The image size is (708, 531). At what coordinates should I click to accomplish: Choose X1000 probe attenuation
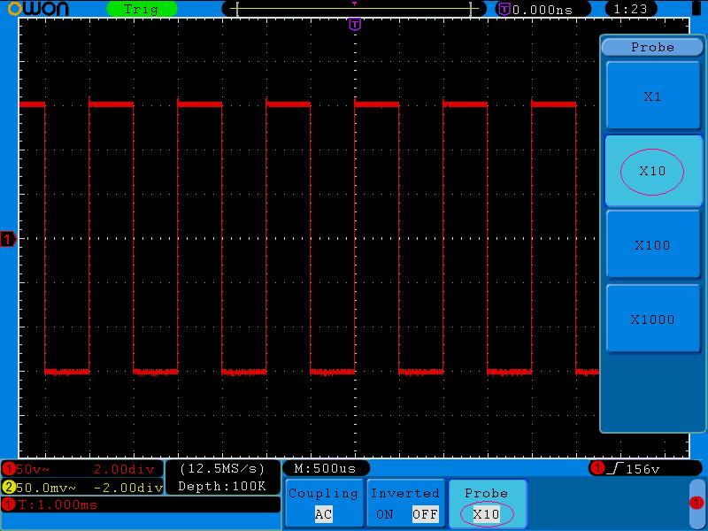652,319
